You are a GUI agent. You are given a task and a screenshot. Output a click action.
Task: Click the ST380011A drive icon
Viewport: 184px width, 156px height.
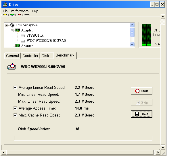pos(23,35)
